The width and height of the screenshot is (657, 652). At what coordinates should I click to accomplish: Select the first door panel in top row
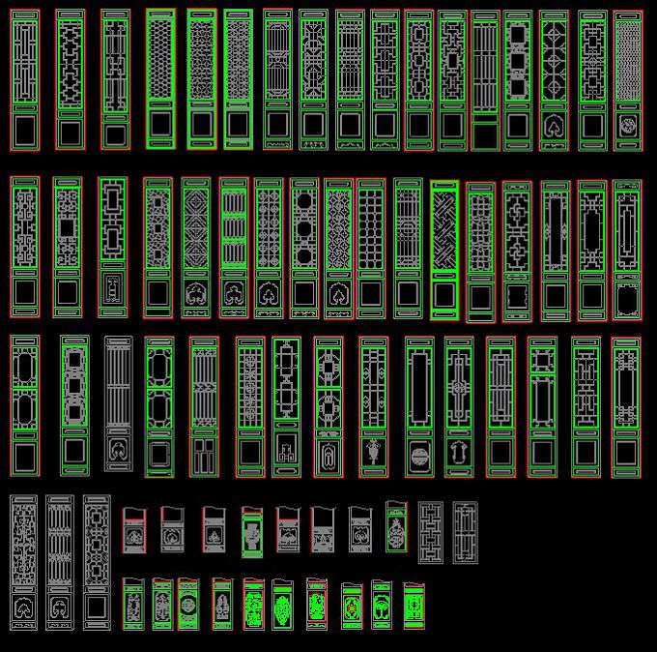25,79
